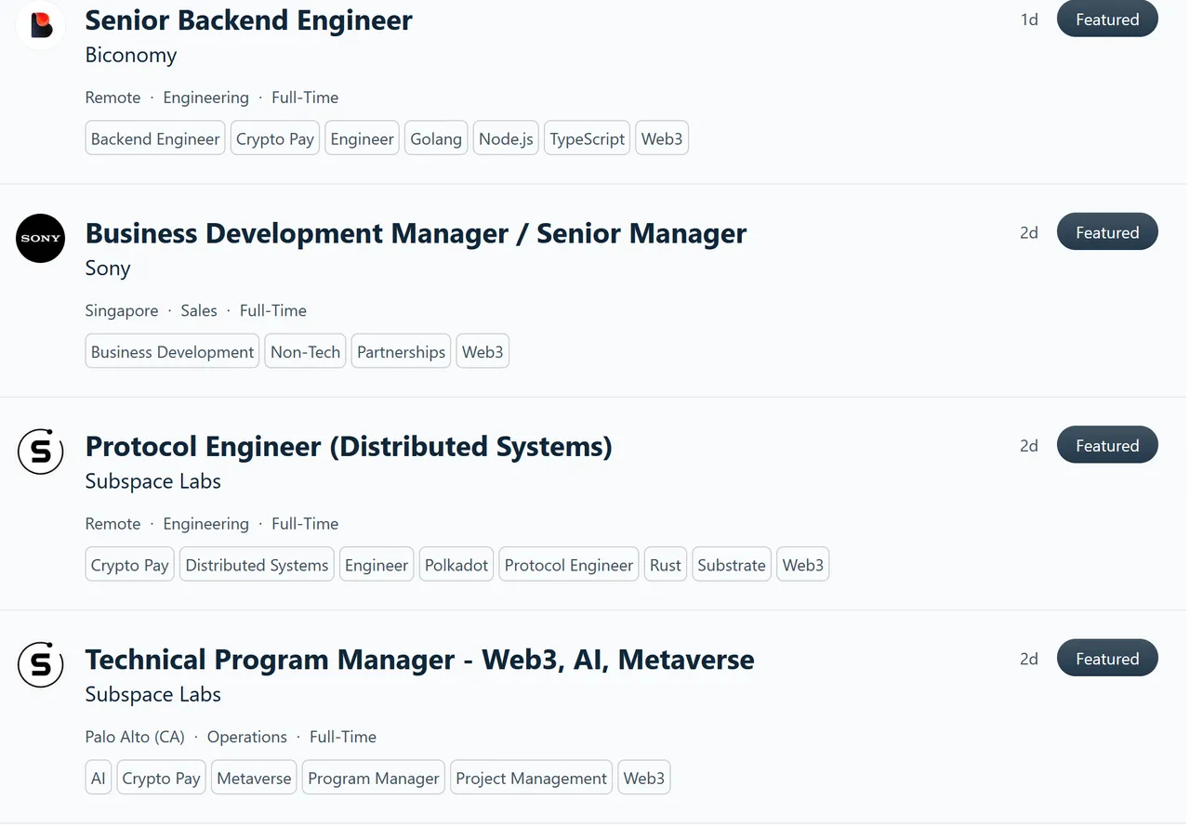Screen dimensions: 1190x825
Task: Click Full-Time in Biconomy listing
Action: [x=305, y=98]
